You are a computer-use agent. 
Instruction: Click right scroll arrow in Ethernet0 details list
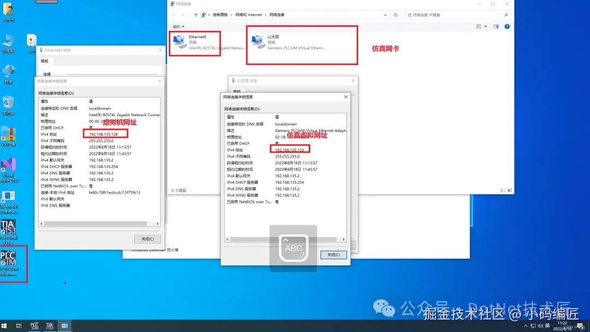point(157,224)
